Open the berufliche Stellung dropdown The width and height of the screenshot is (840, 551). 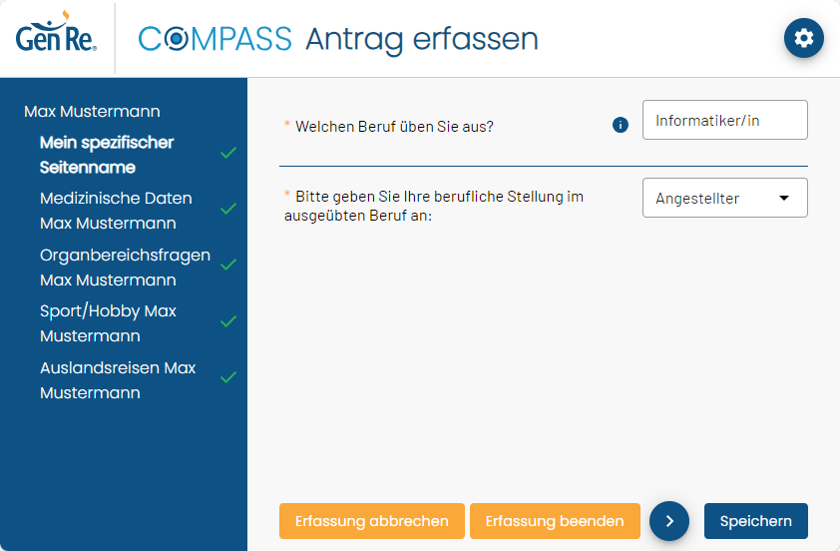click(725, 198)
